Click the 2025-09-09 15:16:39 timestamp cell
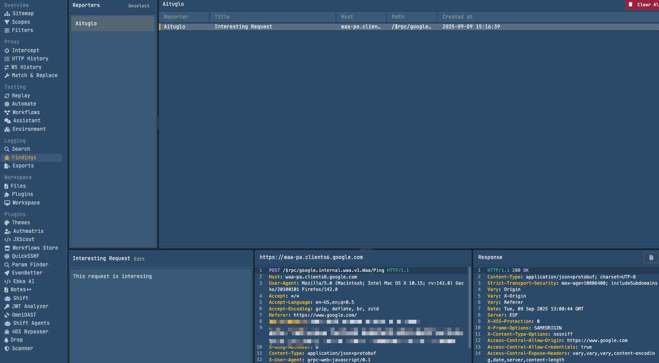This screenshot has height=363, width=659. (x=471, y=27)
